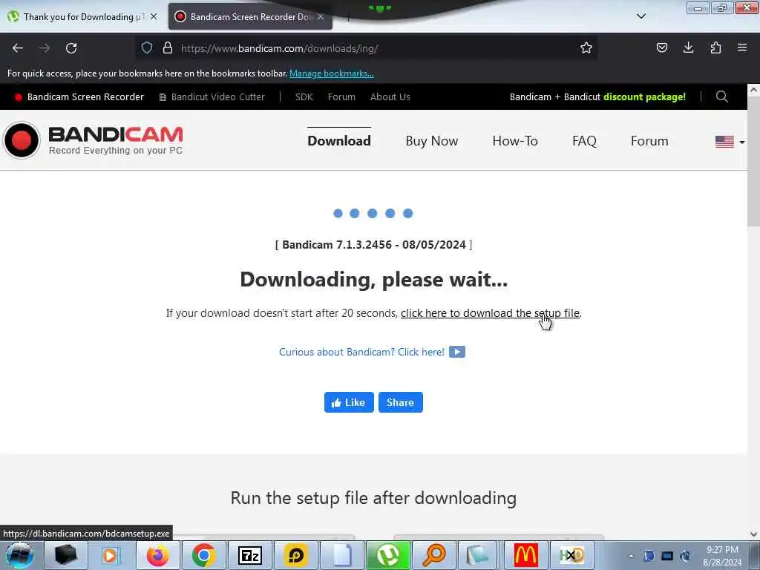760x570 pixels.
Task: Open Forum link in black top bar
Action: 341,97
